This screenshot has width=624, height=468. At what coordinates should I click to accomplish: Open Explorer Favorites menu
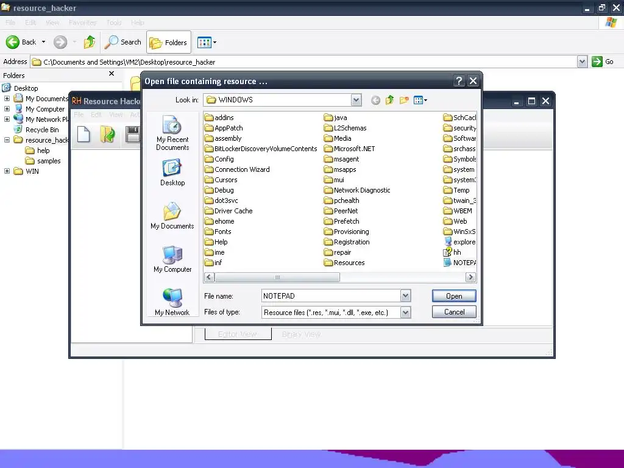[82, 23]
